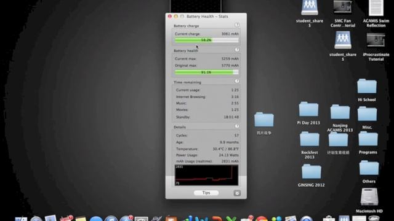Select the Current usage time row
This screenshot has width=394, height=221.
pos(207,90)
